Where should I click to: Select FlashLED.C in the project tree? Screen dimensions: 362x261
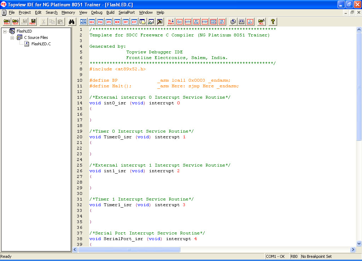tap(41, 44)
